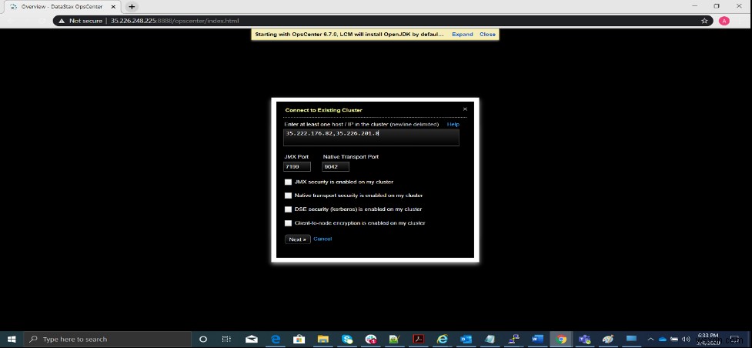Select the browser address bar URL

(x=175, y=21)
